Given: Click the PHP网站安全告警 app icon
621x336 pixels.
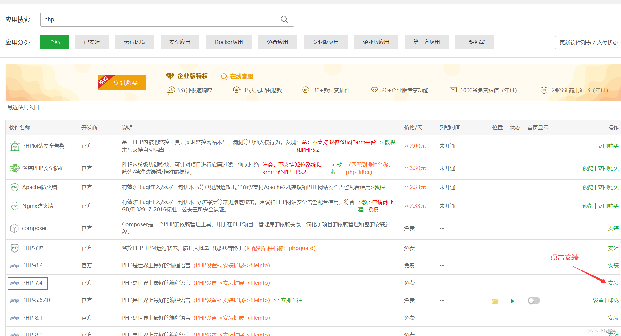Looking at the screenshot, I should click(15, 146).
